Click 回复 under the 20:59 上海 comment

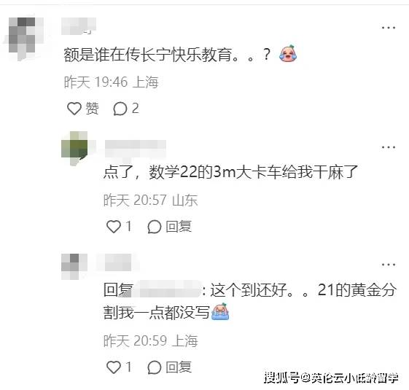coord(179,367)
